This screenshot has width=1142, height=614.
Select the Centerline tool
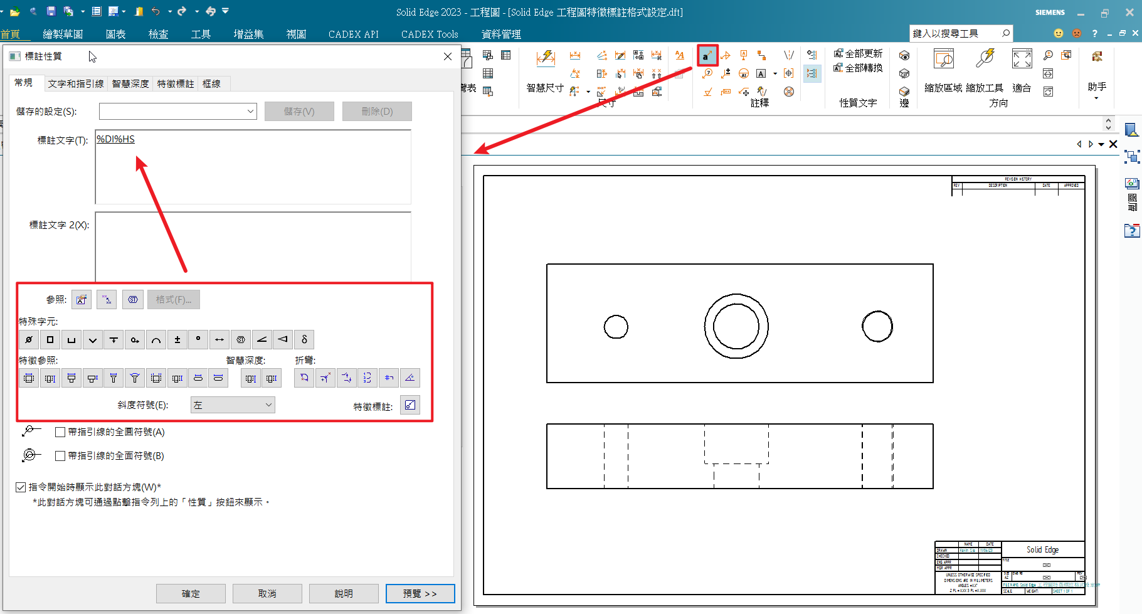pyautogui.click(x=789, y=56)
